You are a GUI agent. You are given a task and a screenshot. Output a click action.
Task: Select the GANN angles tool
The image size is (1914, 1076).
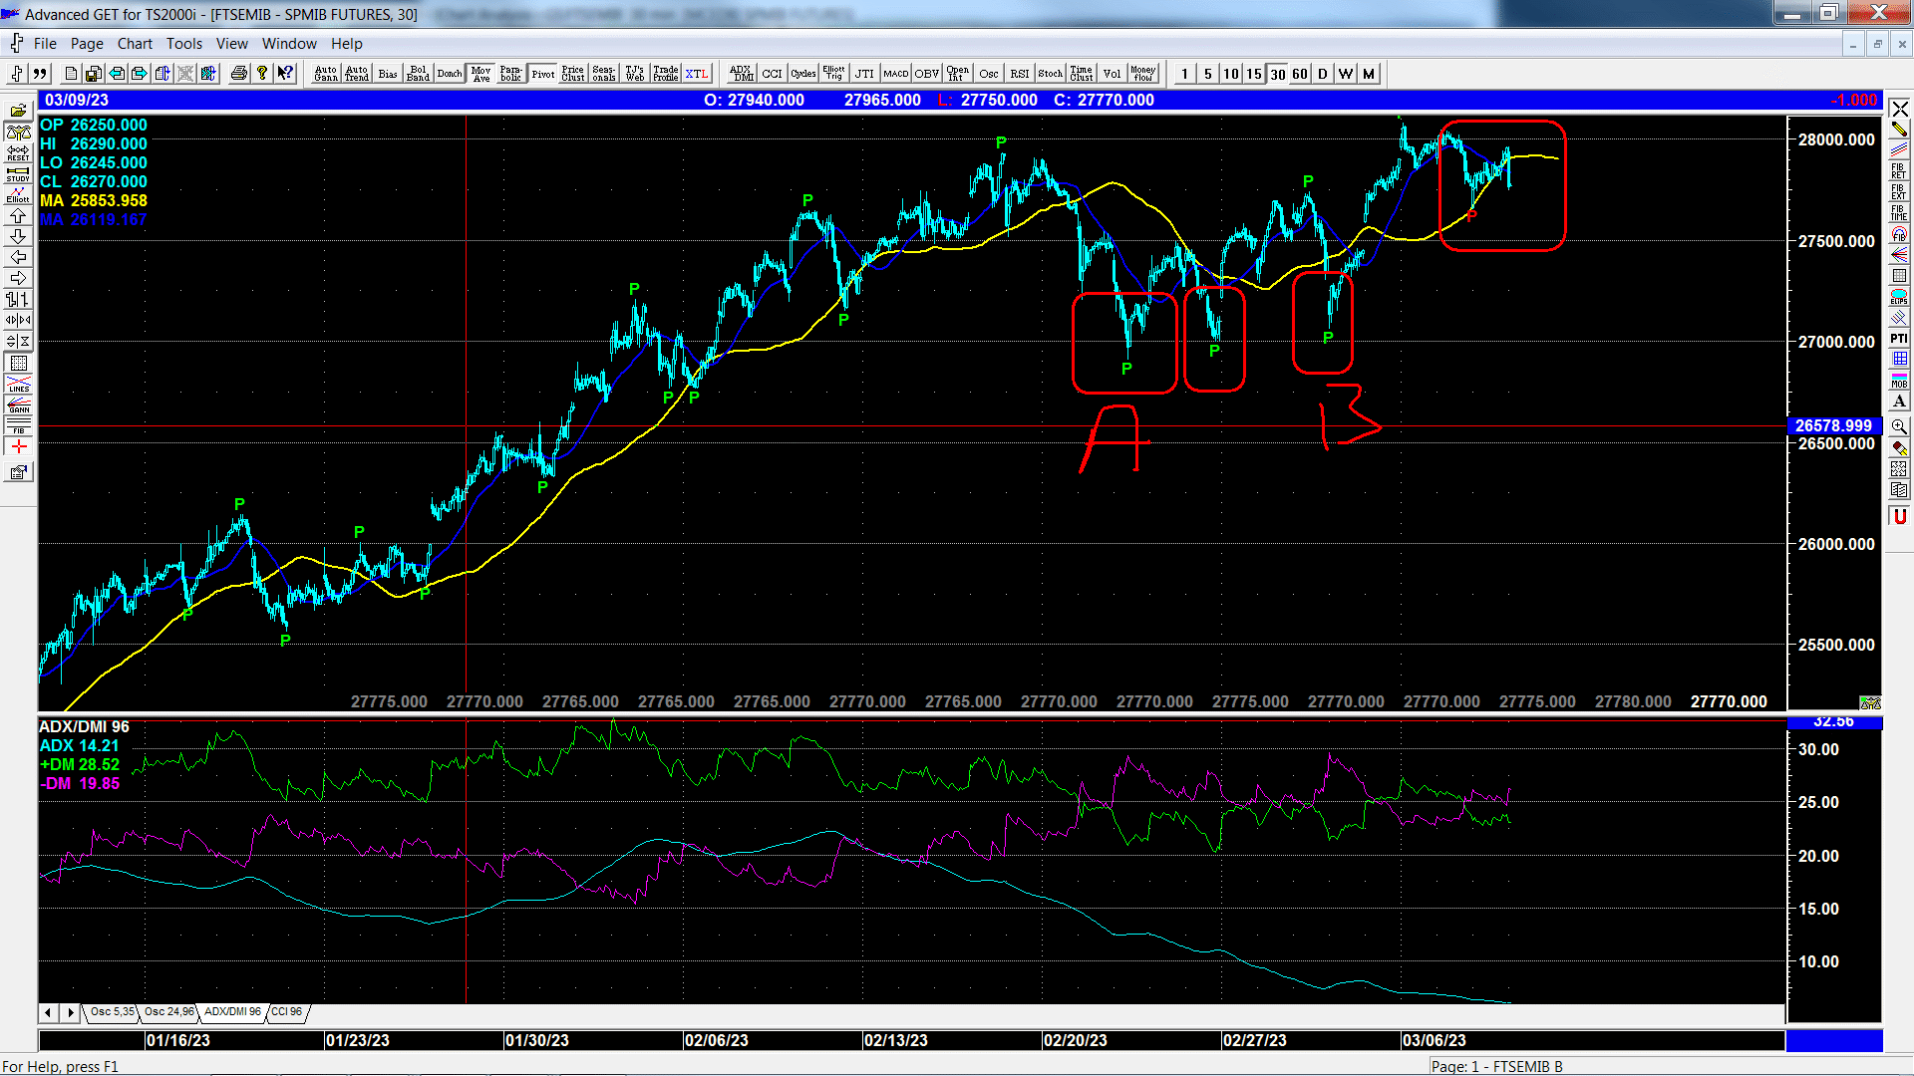(x=18, y=404)
